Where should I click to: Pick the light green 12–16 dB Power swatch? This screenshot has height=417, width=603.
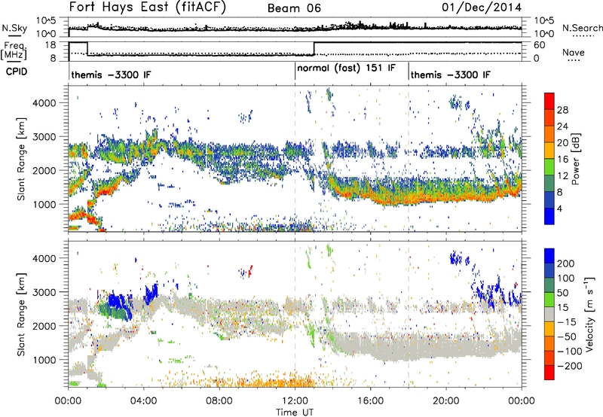pyautogui.click(x=549, y=167)
